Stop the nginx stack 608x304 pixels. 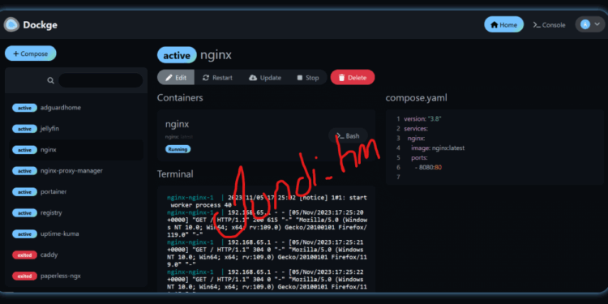(x=308, y=78)
